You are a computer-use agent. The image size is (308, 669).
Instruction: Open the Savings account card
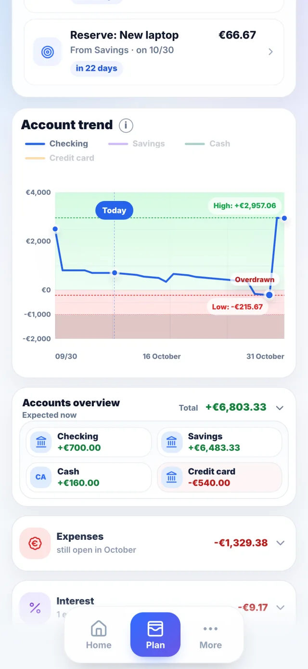tap(219, 442)
